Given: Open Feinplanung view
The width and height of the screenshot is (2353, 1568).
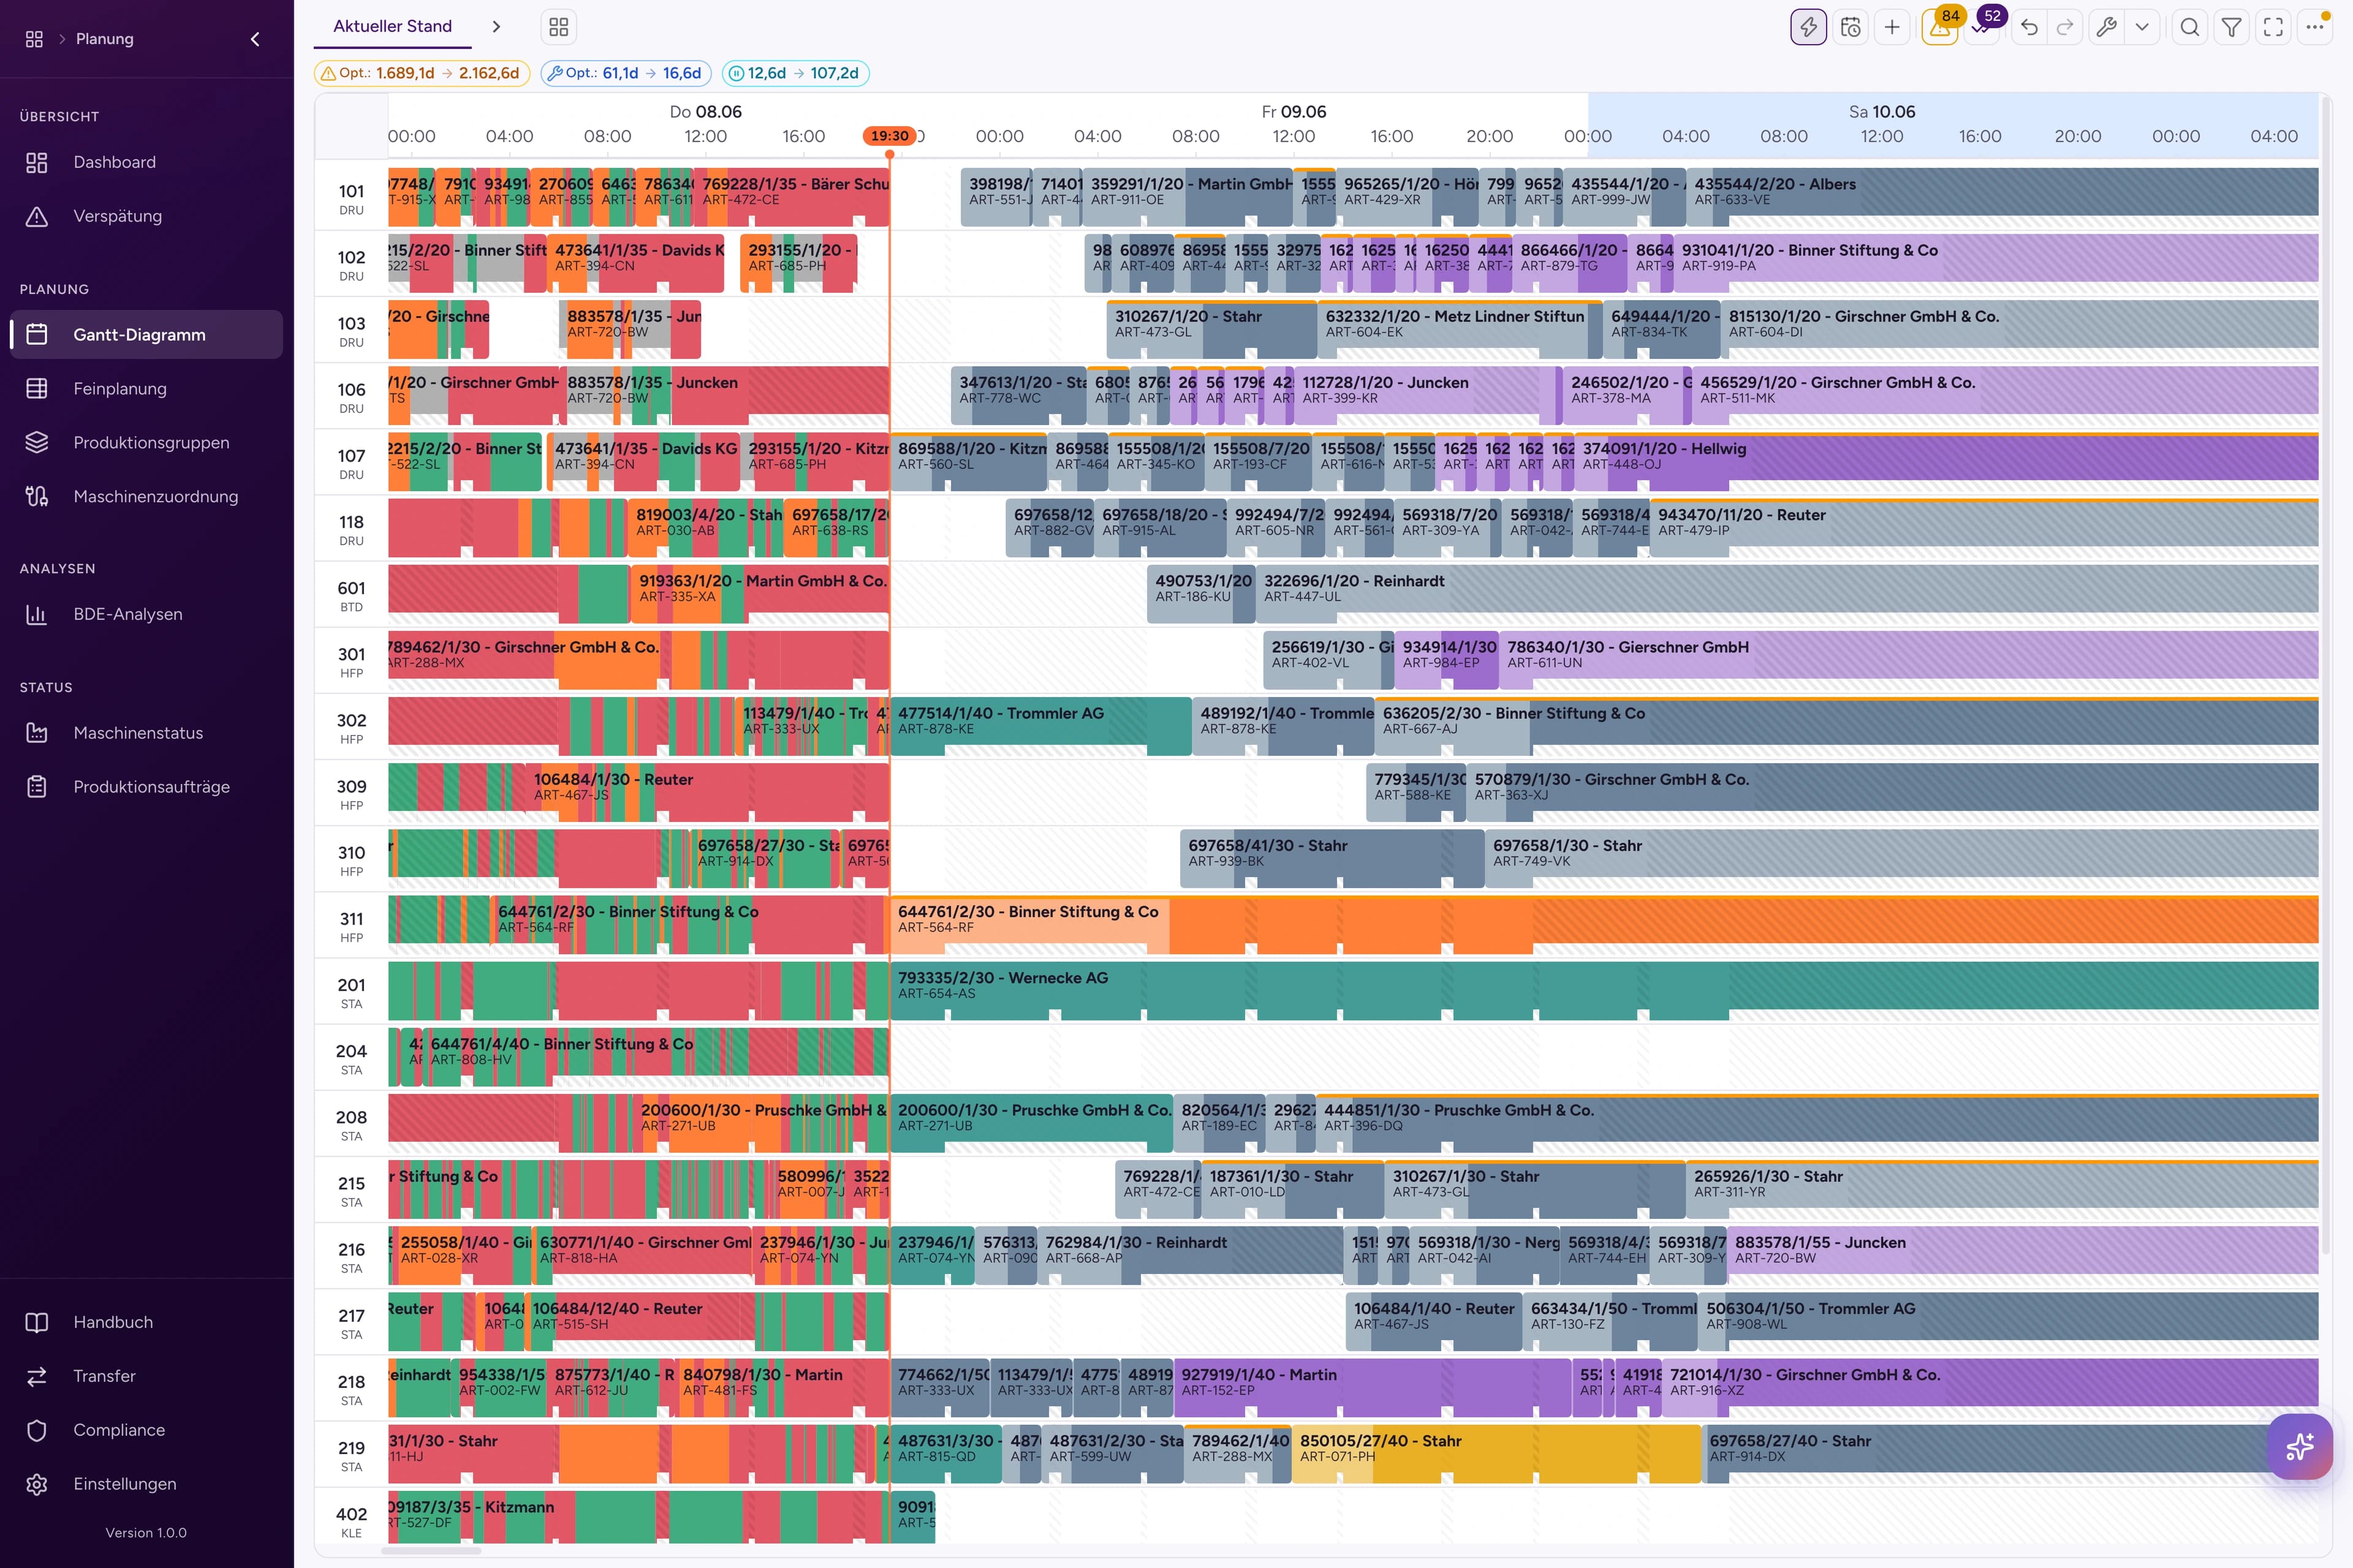Looking at the screenshot, I should 146,388.
